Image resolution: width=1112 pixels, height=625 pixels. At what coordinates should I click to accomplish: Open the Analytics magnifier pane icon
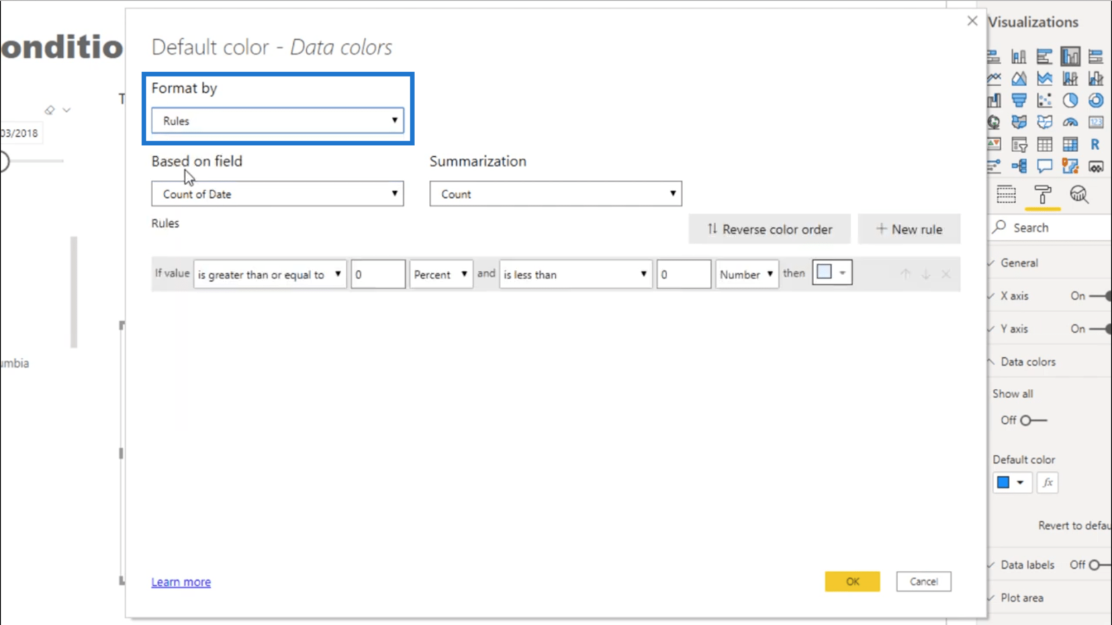coord(1079,194)
